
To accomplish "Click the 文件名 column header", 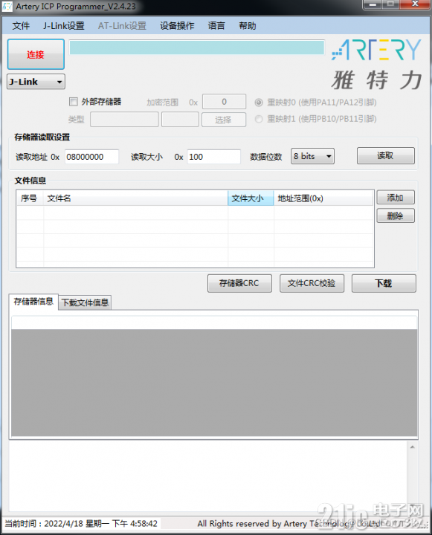I will click(x=135, y=198).
